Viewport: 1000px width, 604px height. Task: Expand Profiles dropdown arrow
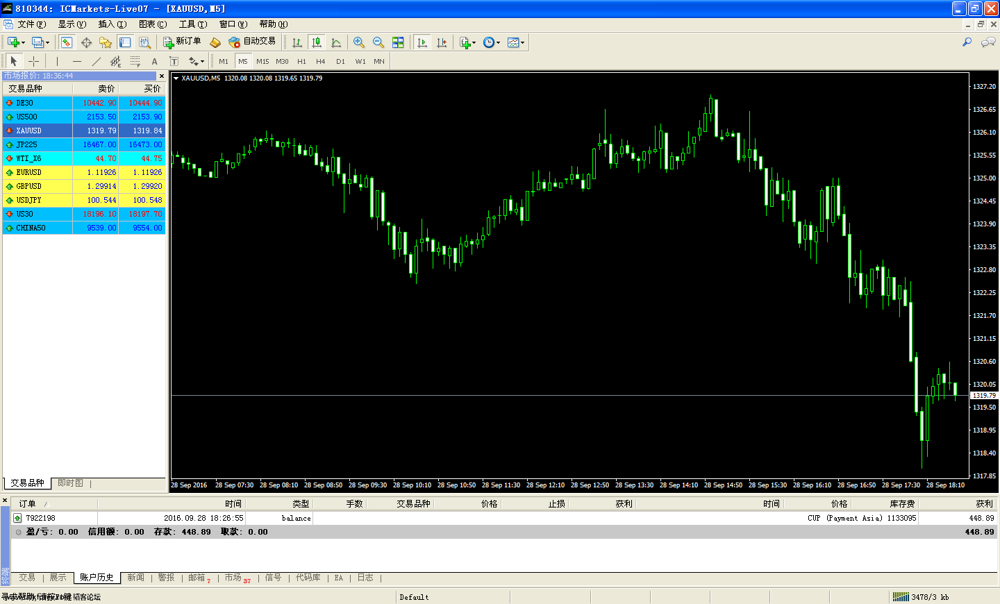48,43
